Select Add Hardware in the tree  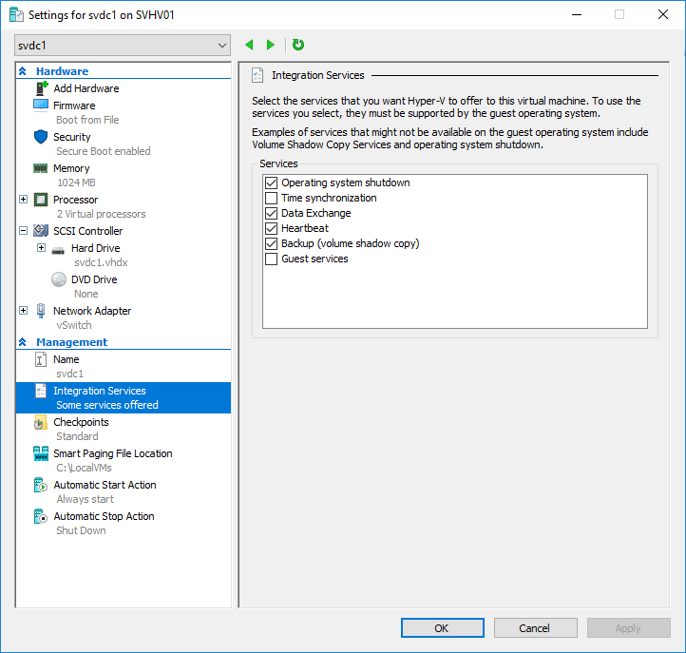86,88
